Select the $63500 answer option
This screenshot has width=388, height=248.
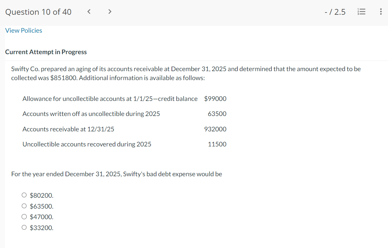pos(24,206)
